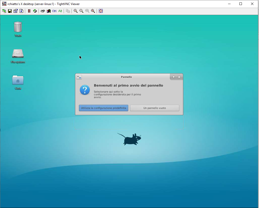Minimize the TightVNC Viewer window
Viewport: 259px width, 208px height.
pos(229,4)
